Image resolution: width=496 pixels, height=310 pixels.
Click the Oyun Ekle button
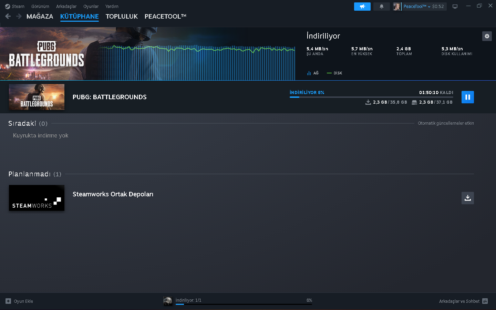coord(19,301)
